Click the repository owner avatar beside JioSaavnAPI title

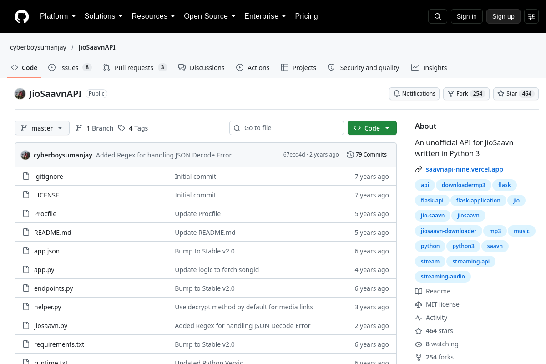tap(20, 94)
